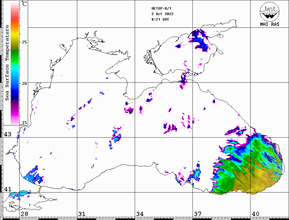Click the 25 tick label on the legend
The height and width of the screenshot is (220, 289).
[x=24, y=42]
